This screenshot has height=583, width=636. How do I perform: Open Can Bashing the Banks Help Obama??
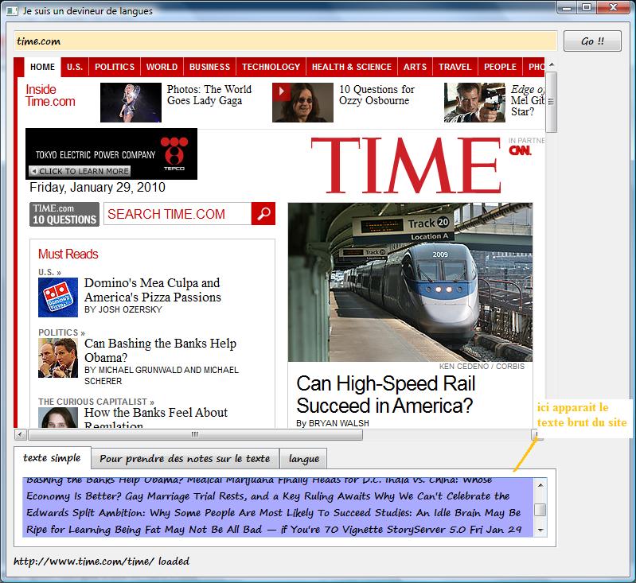pyautogui.click(x=160, y=350)
